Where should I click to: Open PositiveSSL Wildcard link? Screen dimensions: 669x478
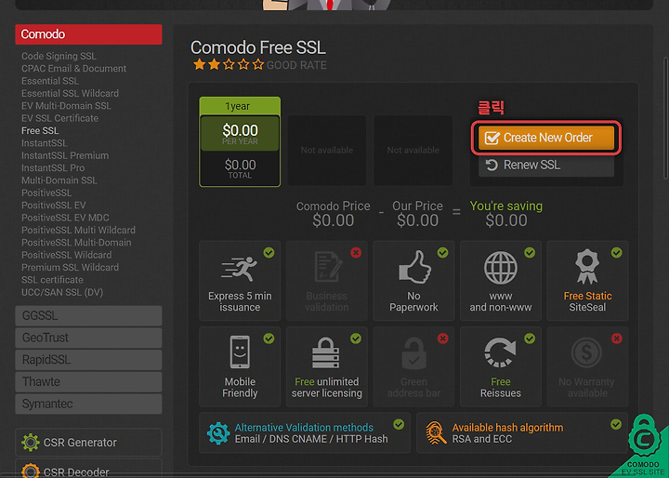(67, 255)
